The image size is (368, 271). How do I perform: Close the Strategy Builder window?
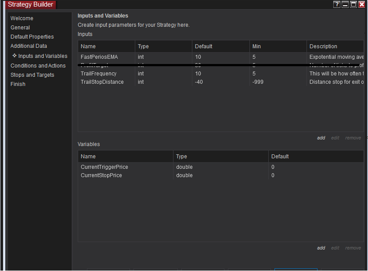click(x=362, y=4)
